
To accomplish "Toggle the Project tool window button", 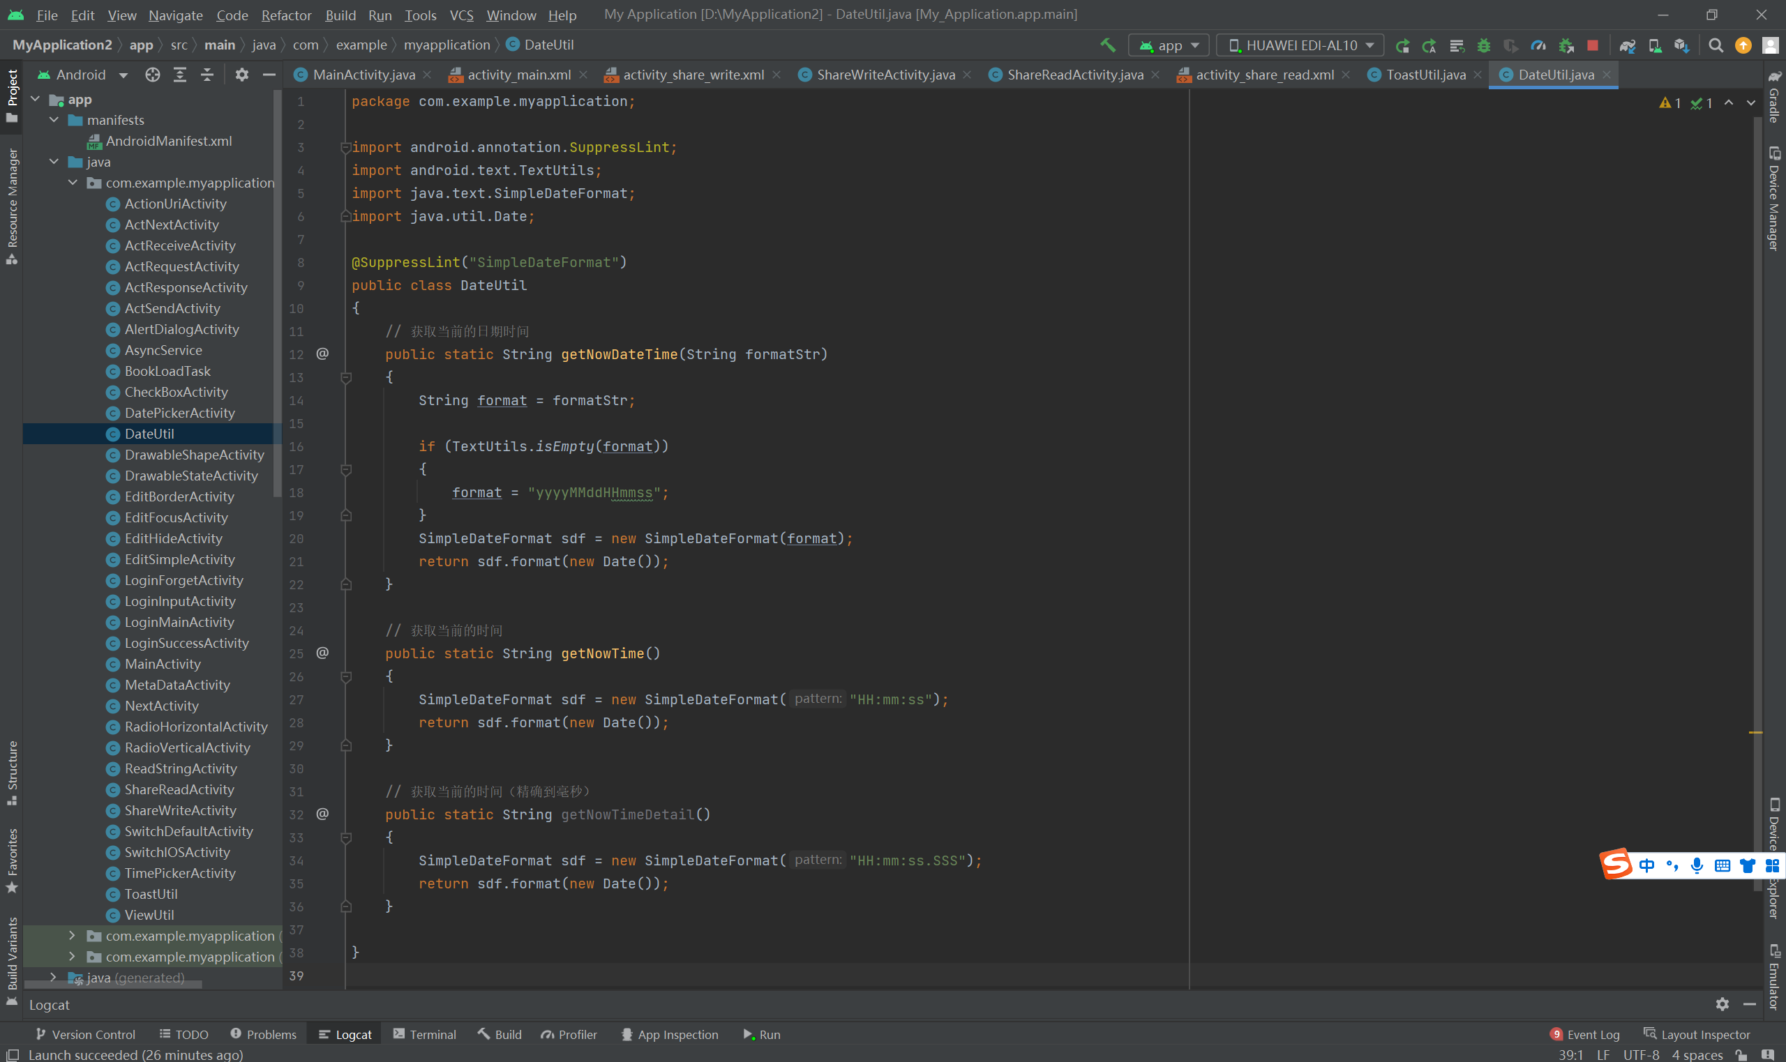I will (x=12, y=94).
